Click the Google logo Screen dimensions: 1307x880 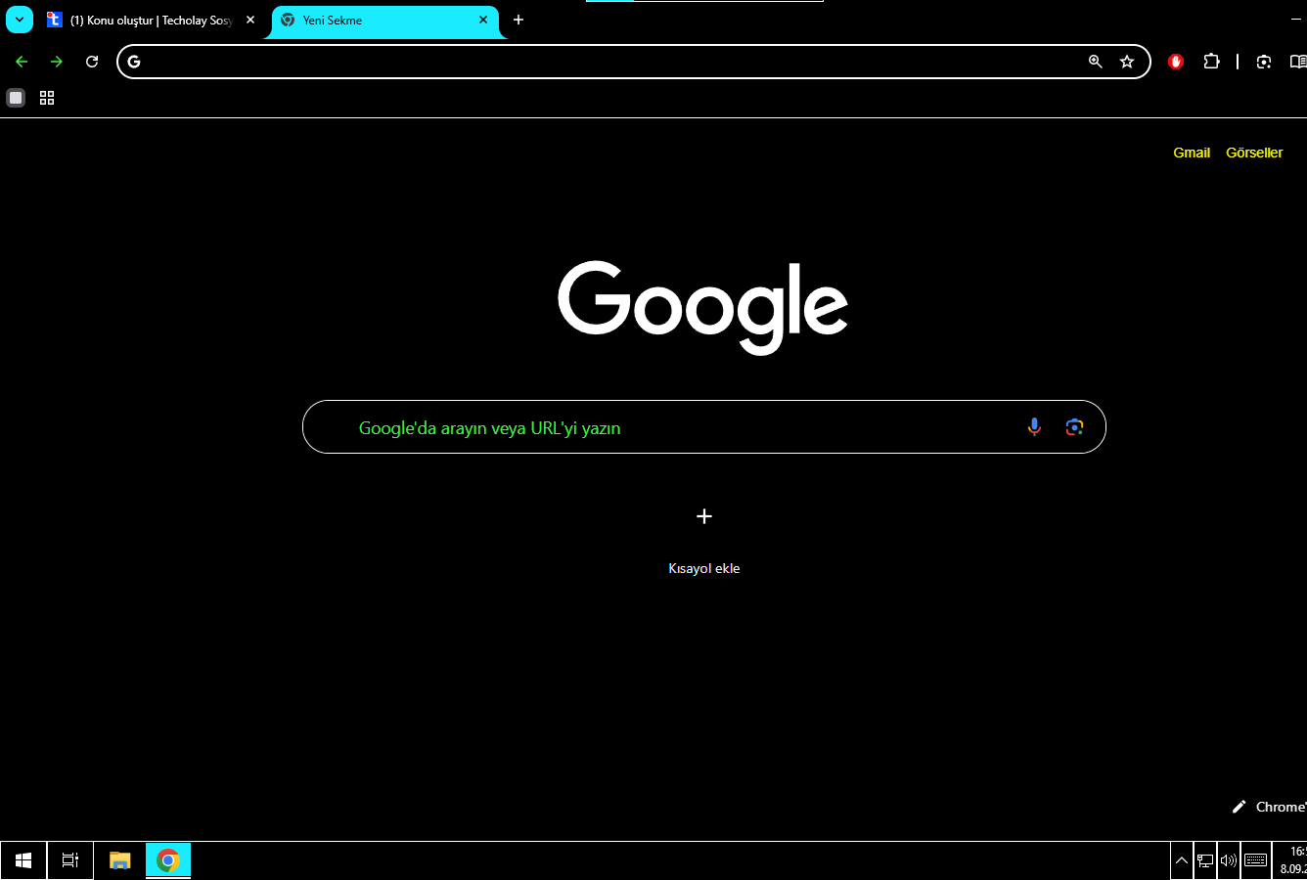[703, 306]
